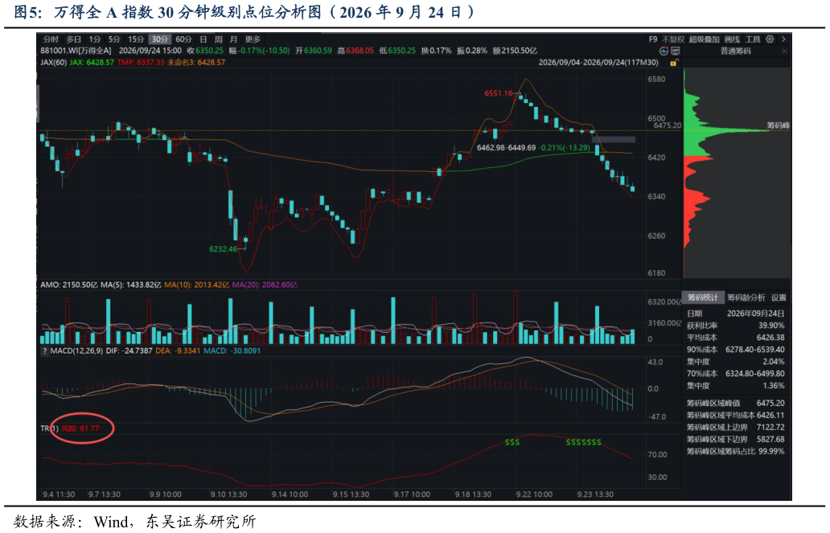Switch to 分时 timeframe

coord(51,39)
